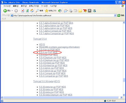This screenshot has height=103, width=126.
Task: Open the ツール(T) menu
Action: tap(44, 6)
